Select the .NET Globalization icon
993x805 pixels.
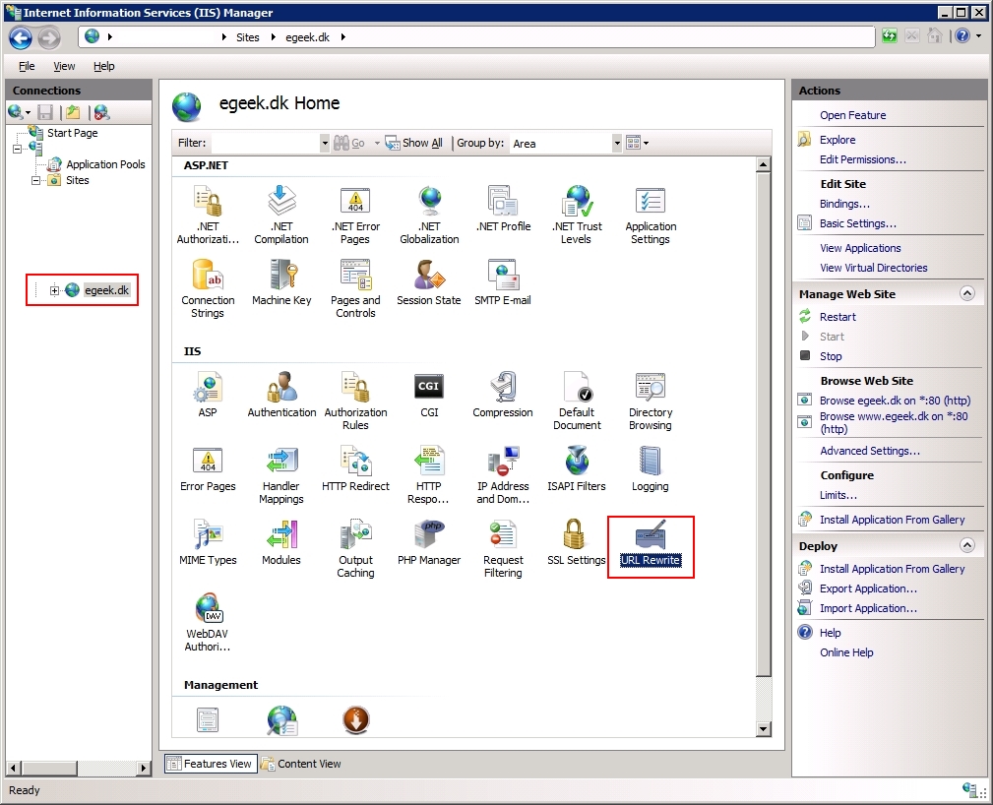point(429,204)
